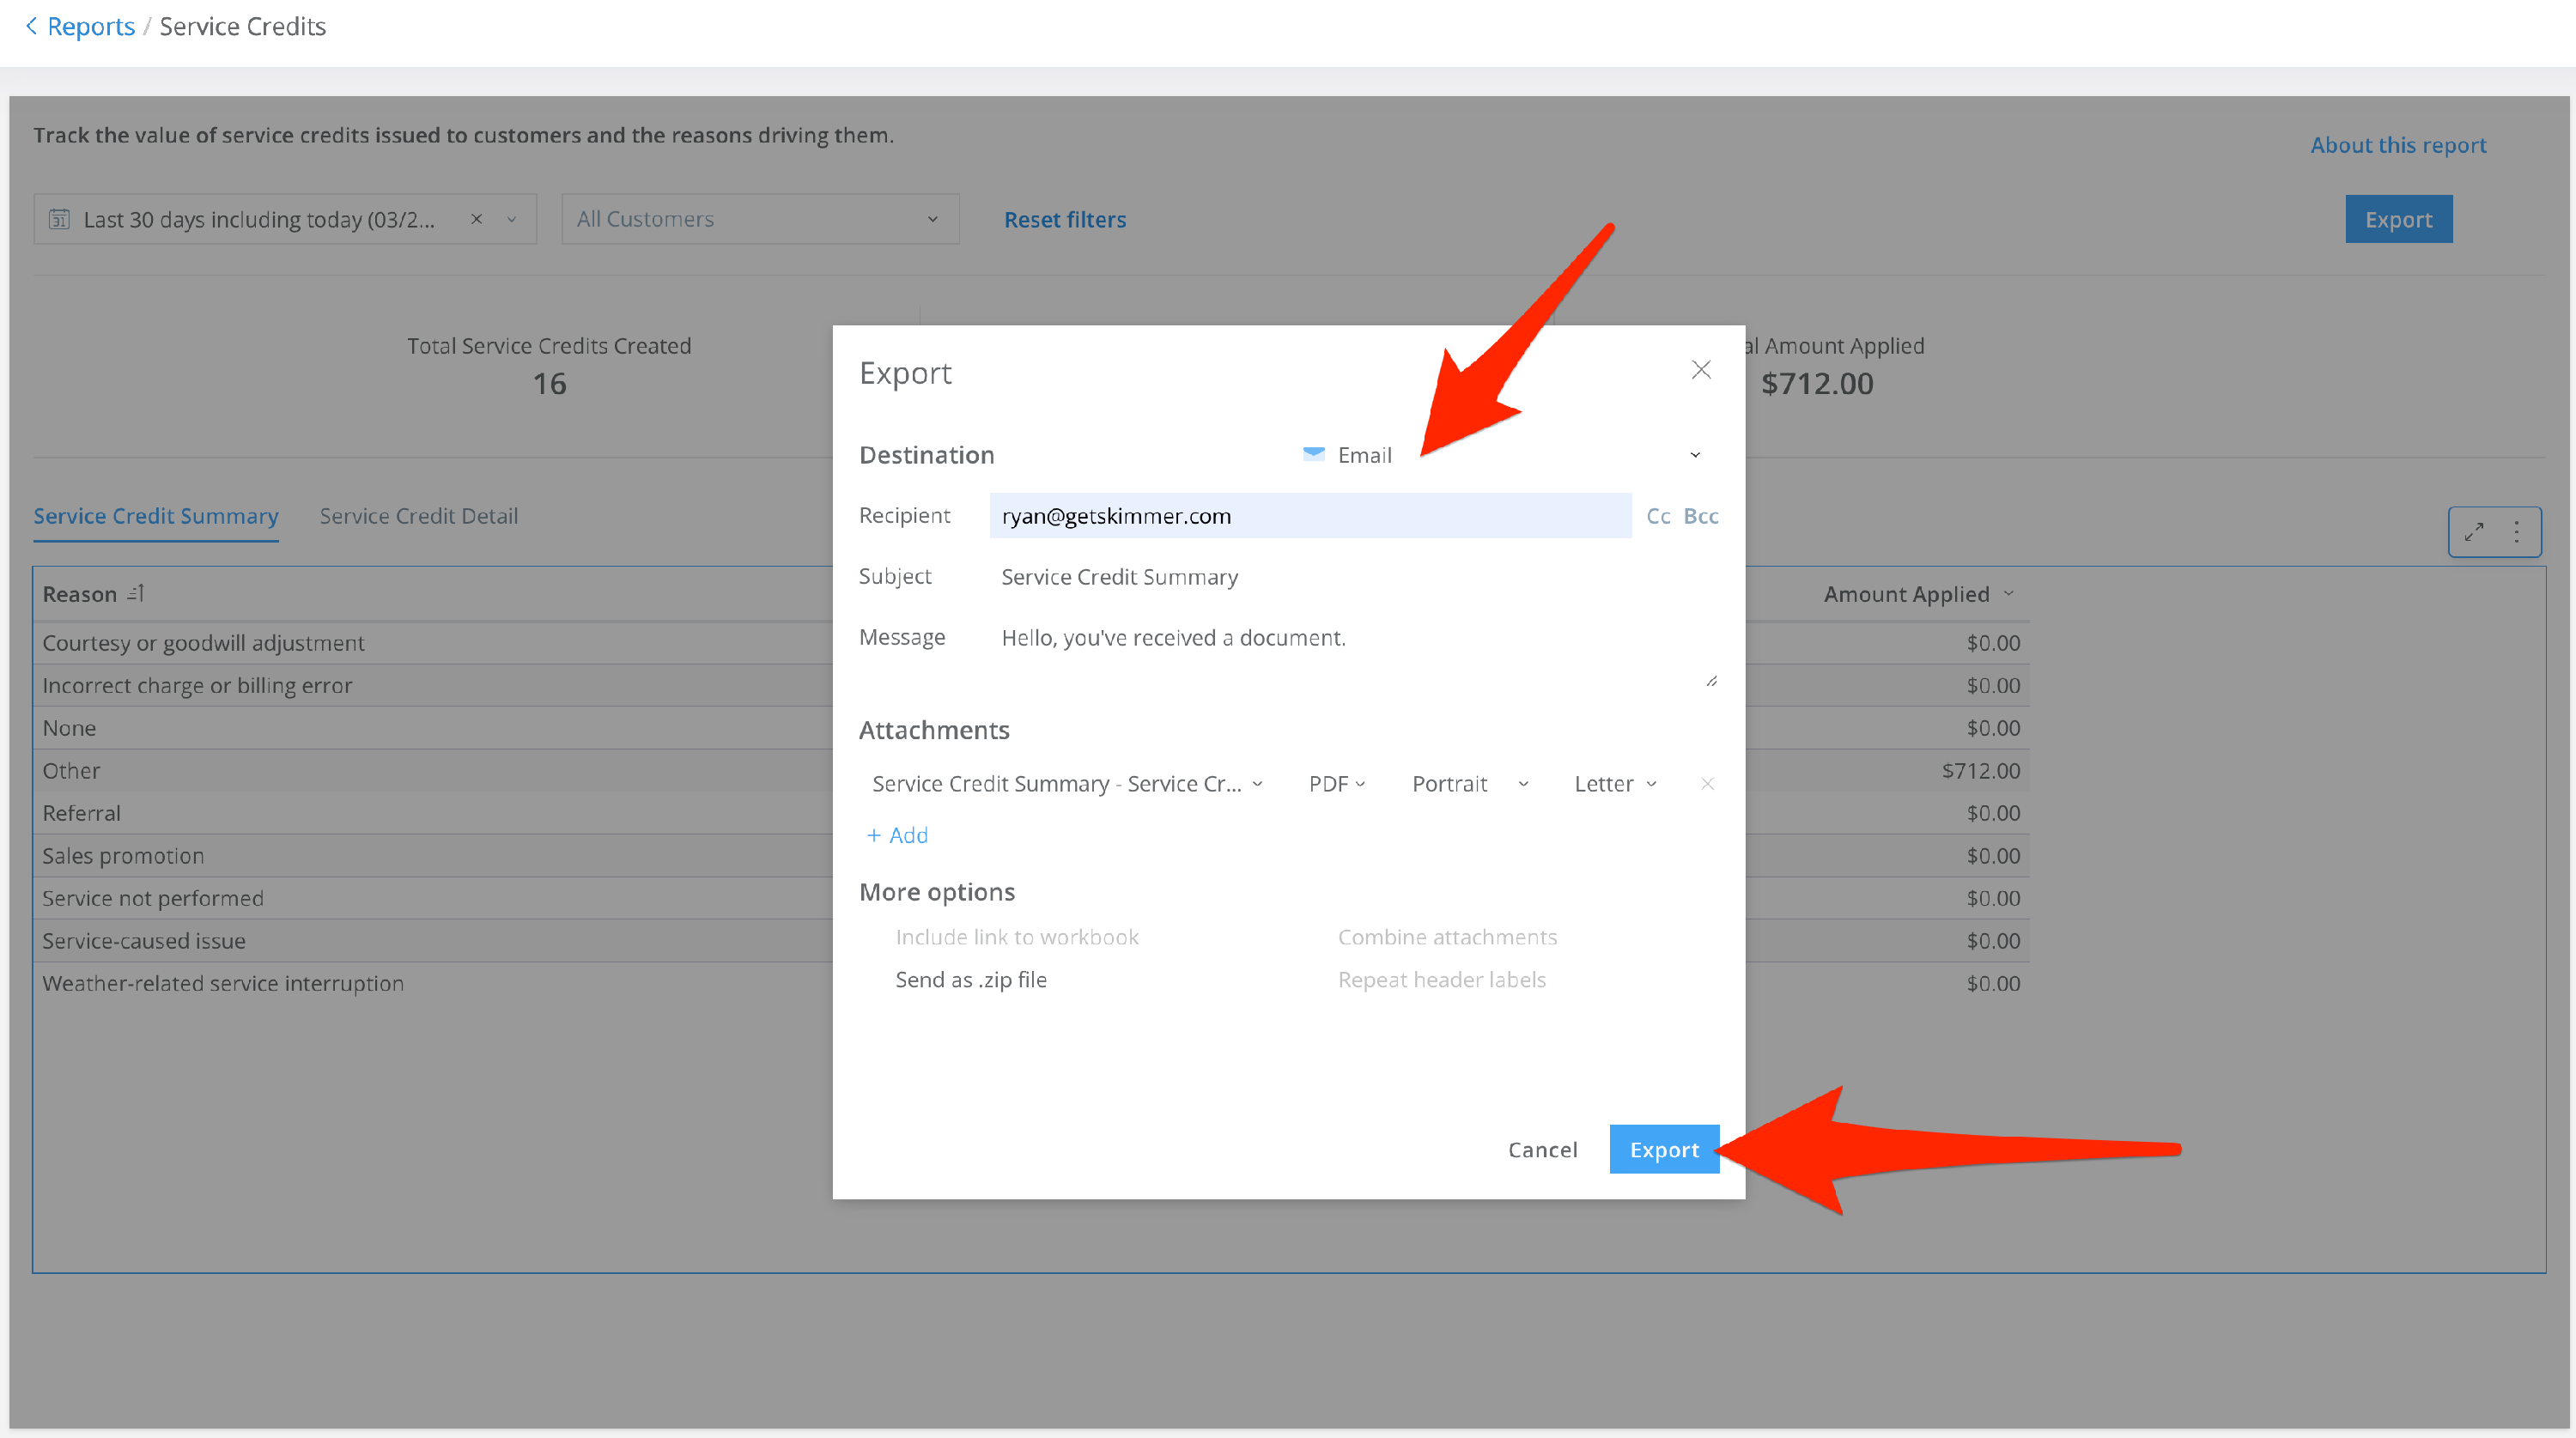This screenshot has width=2576, height=1438.
Task: Switch to the Service Credit Summary tab
Action: tap(156, 516)
